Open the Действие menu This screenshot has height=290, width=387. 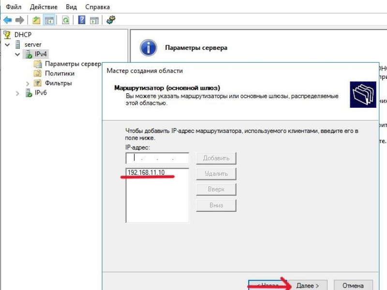44,7
